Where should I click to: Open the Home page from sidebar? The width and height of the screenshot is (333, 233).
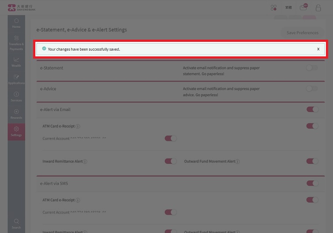tap(16, 23)
